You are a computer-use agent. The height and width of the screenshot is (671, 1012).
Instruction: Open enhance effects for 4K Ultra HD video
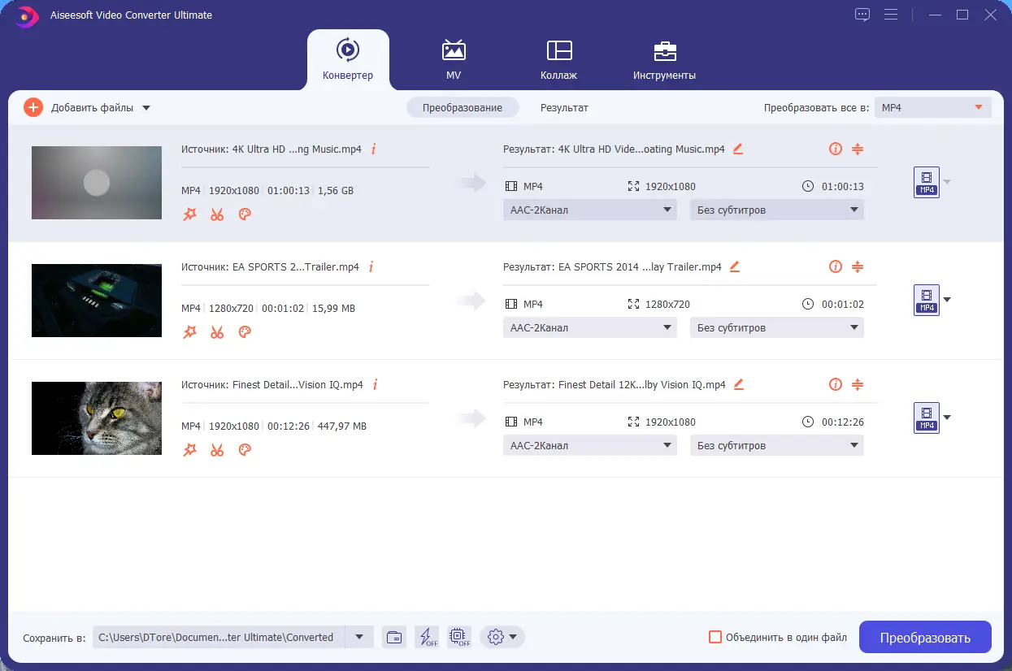click(x=189, y=214)
